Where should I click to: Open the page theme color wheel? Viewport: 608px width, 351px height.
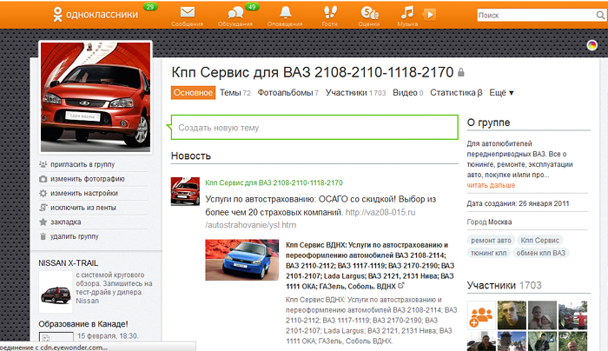coord(591,46)
